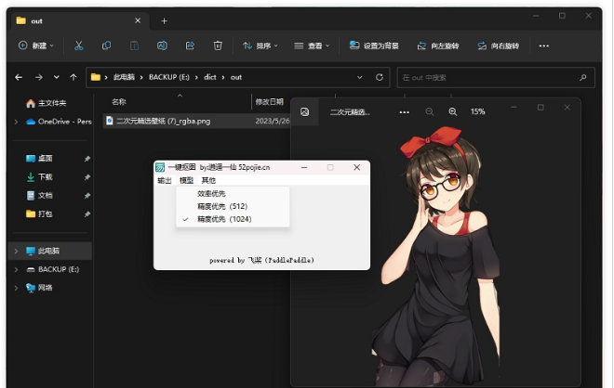Screen dimensions: 614x388
Task: Open the 排序 (Sort) dropdown
Action: (x=260, y=45)
